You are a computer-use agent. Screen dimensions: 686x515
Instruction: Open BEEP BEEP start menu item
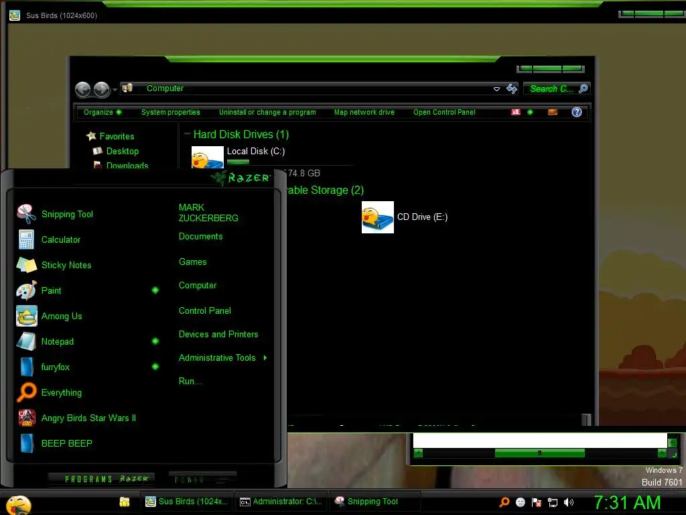(x=88, y=443)
